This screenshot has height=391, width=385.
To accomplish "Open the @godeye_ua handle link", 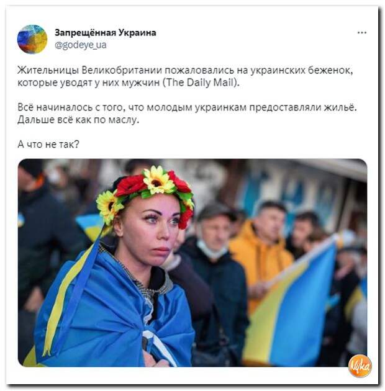I will click(x=81, y=45).
